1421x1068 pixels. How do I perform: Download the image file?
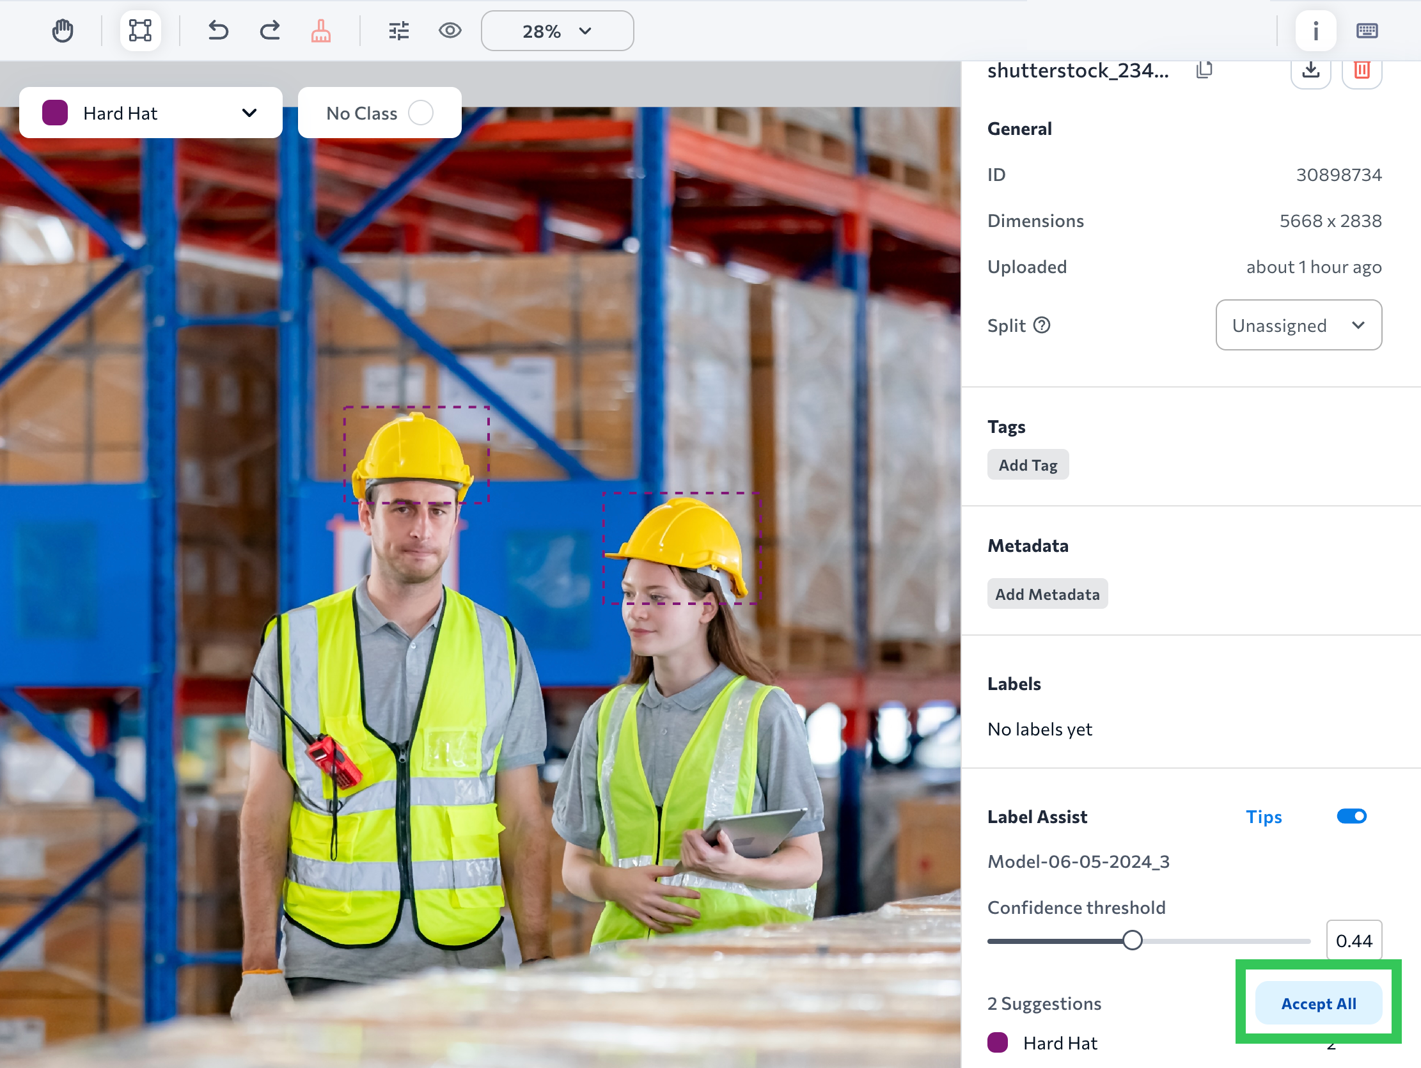click(1310, 71)
